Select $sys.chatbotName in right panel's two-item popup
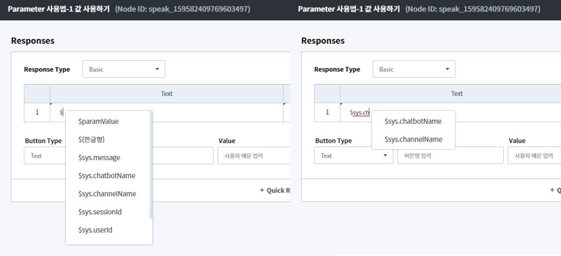 coord(413,121)
